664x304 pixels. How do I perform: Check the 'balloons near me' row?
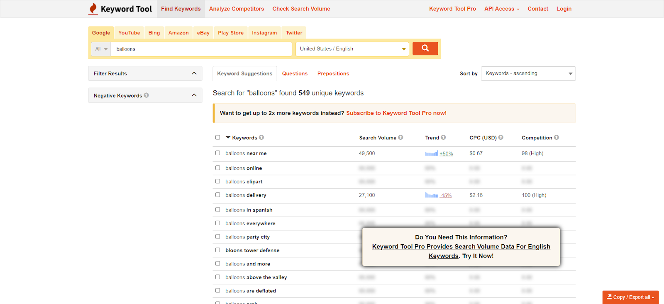coord(217,153)
